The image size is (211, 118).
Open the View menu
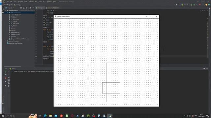(x=15, y=2)
